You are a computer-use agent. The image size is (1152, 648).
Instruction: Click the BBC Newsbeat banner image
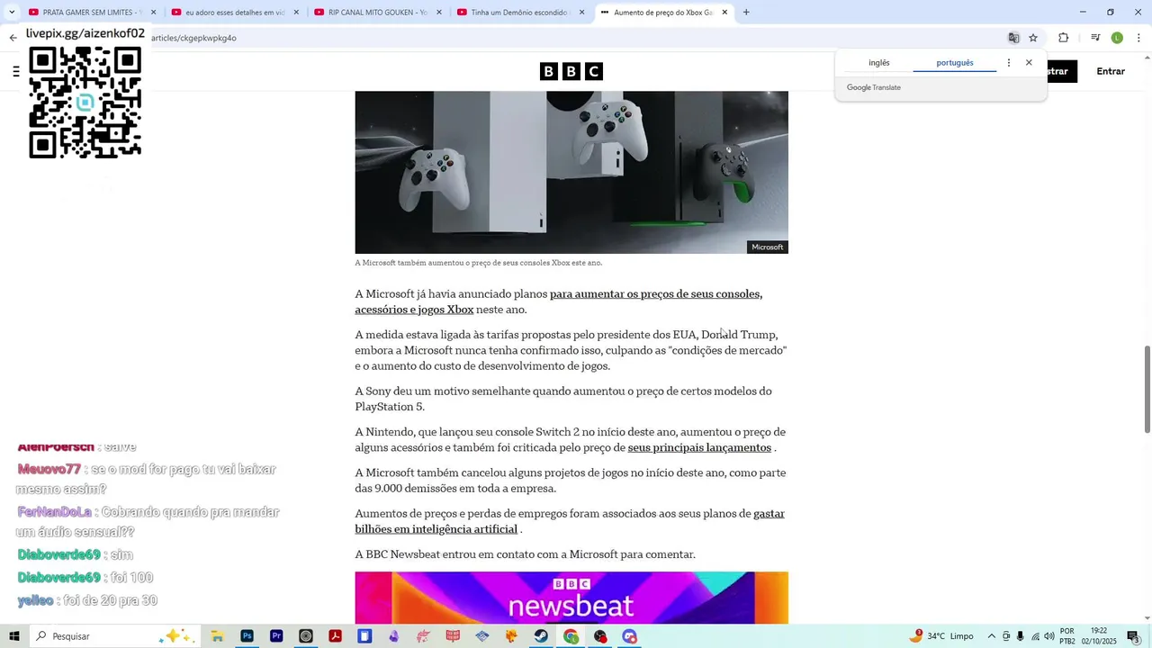pyautogui.click(x=571, y=598)
